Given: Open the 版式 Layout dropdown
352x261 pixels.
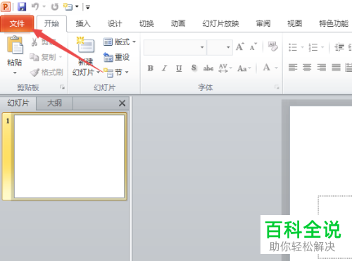Looking at the screenshot, I should [120, 42].
